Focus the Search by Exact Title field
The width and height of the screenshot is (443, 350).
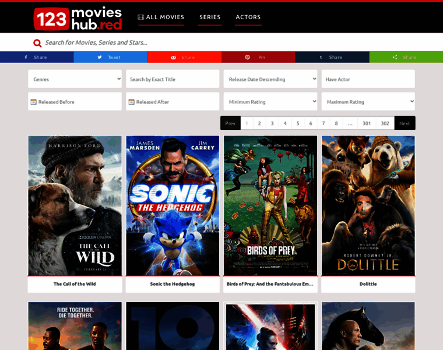[173, 79]
